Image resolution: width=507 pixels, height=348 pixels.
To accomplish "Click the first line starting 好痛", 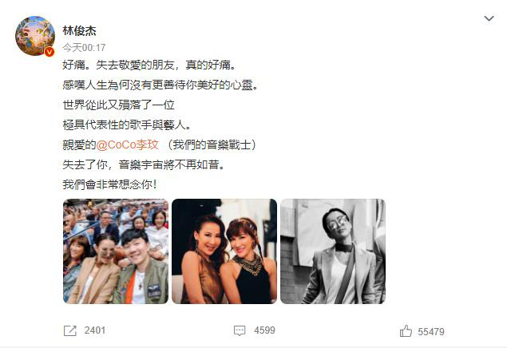I will click(150, 65).
